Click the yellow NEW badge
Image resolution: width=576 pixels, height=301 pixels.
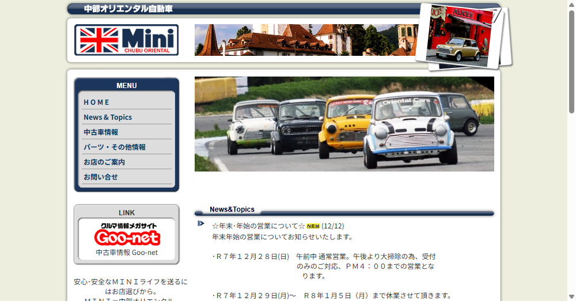coord(313,226)
